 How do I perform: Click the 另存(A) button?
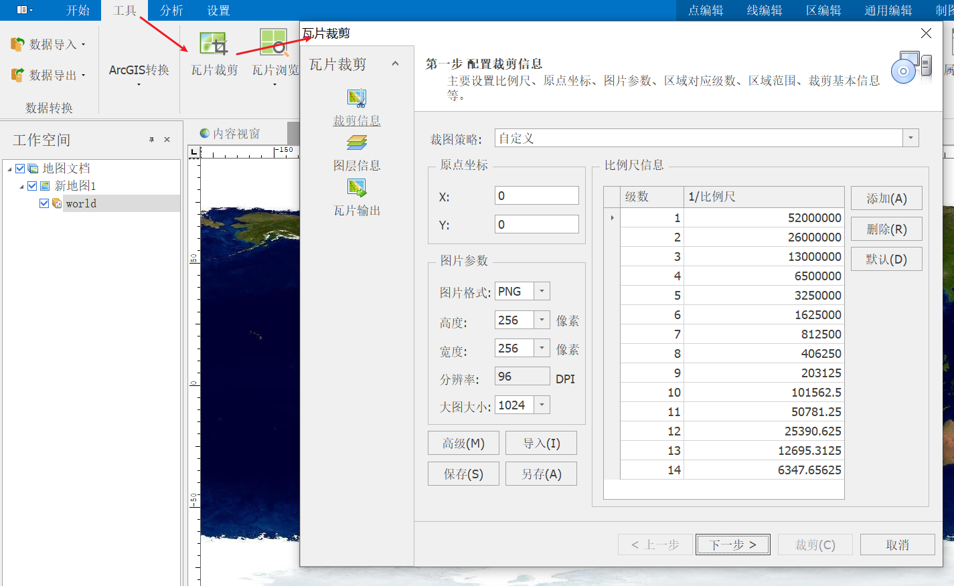[541, 474]
